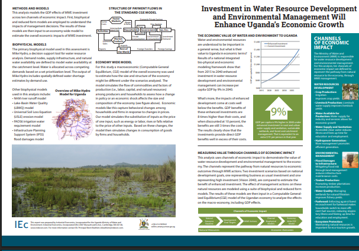Image resolution: width=359 pixels, height=251 pixels.
Task: Click the 'Timber Production' bullet
Action: coord(334,184)
